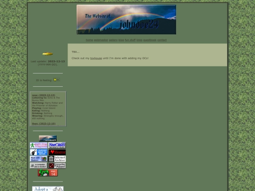
Task: Click I Support Right to Repair badge
Action: coord(39,152)
